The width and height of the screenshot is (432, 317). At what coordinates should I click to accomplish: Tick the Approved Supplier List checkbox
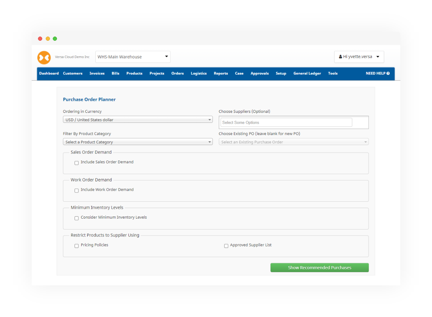(226, 246)
